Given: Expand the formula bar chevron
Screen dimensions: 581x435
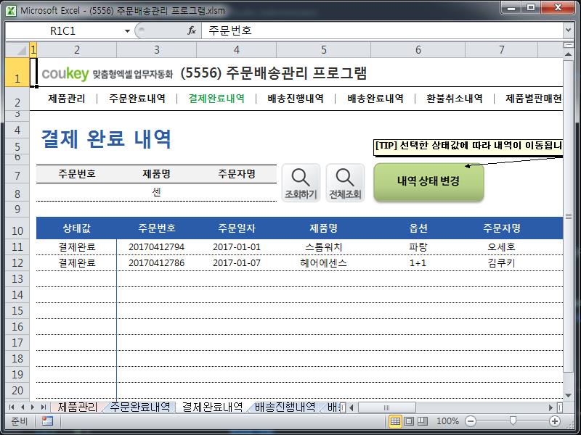Looking at the screenshot, I should click(x=568, y=30).
